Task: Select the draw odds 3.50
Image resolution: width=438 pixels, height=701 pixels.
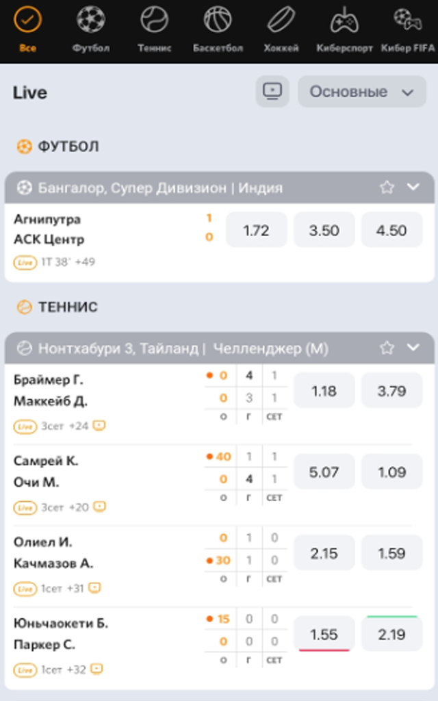Action: tap(324, 230)
